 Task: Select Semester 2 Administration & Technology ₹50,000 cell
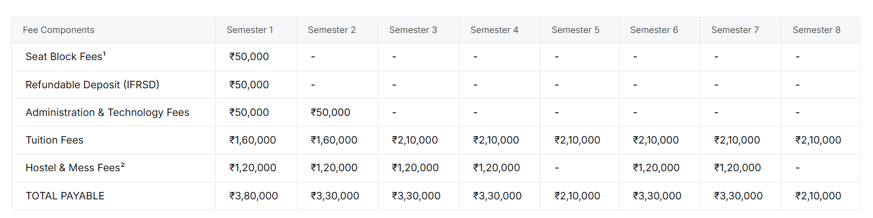(x=330, y=113)
